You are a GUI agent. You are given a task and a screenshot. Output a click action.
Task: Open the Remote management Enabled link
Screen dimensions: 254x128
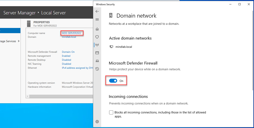(66, 56)
